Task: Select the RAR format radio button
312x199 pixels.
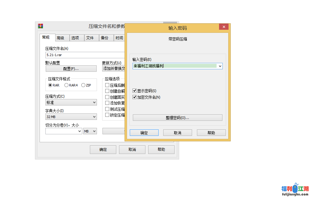Action: 50,85
